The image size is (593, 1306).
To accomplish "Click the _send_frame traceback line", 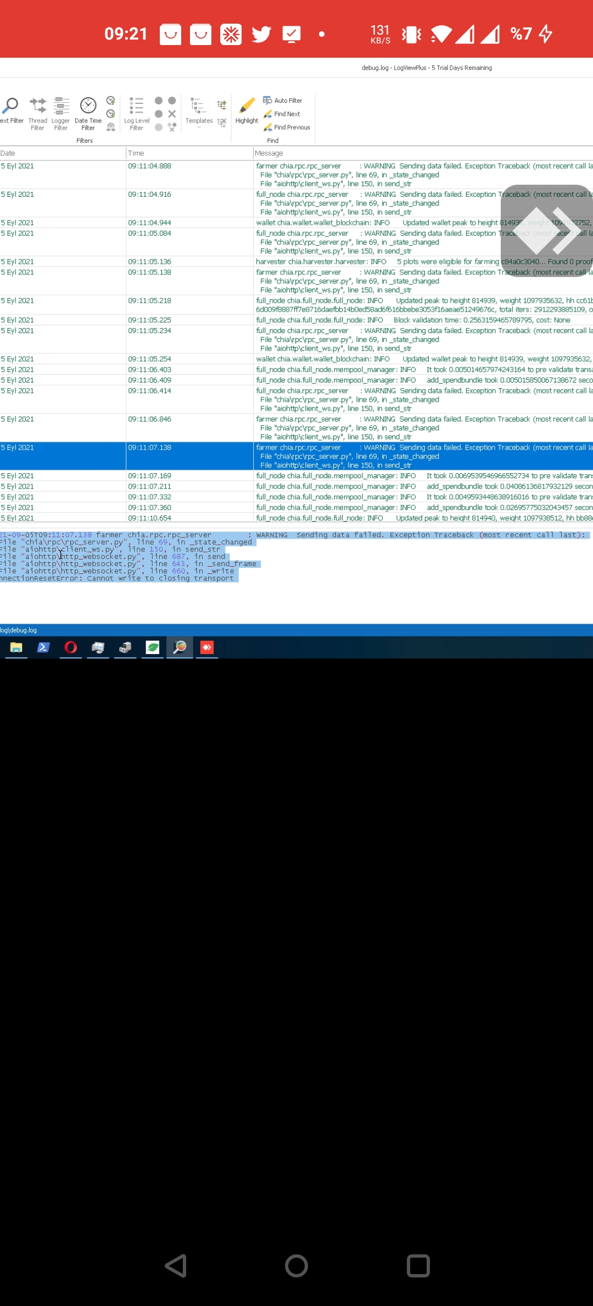I will (128, 564).
